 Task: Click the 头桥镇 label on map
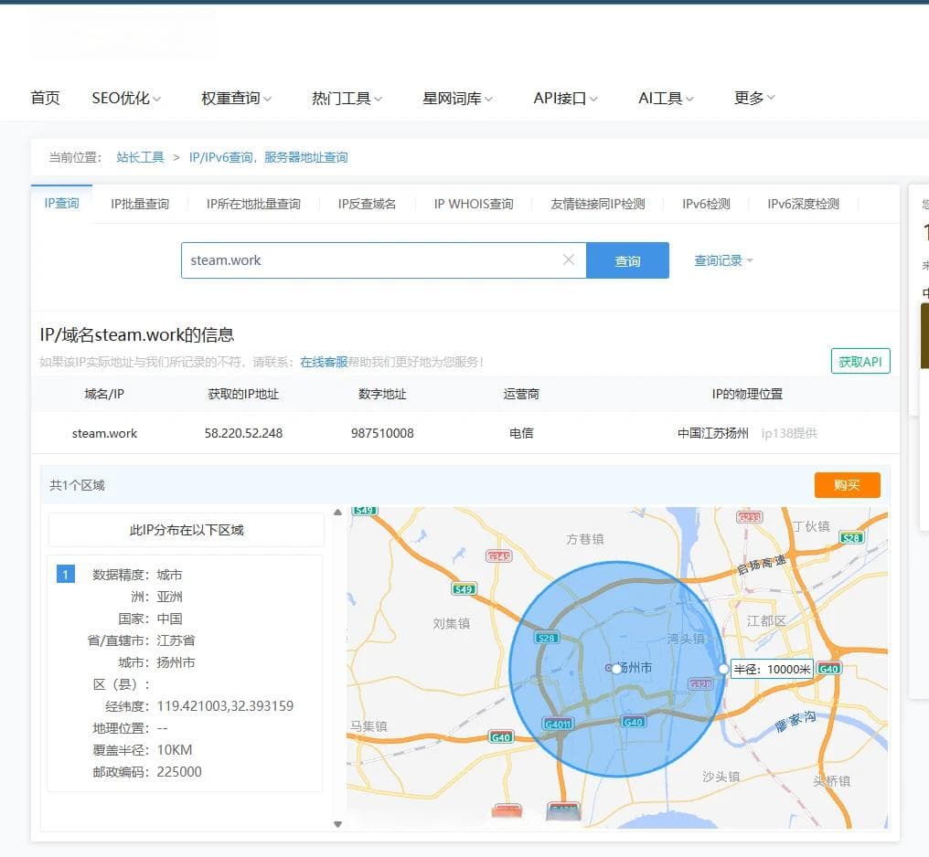tap(831, 781)
